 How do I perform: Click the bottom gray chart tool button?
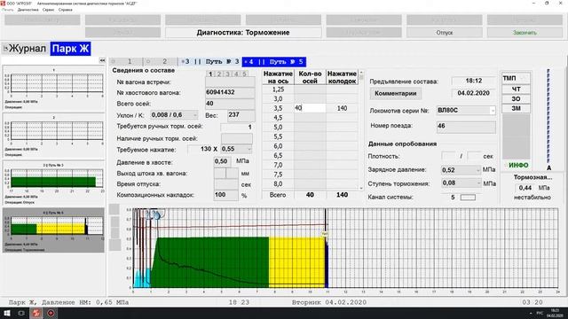(x=114, y=245)
